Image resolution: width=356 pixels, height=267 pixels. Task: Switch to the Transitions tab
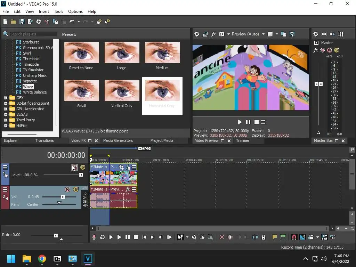coord(44,140)
